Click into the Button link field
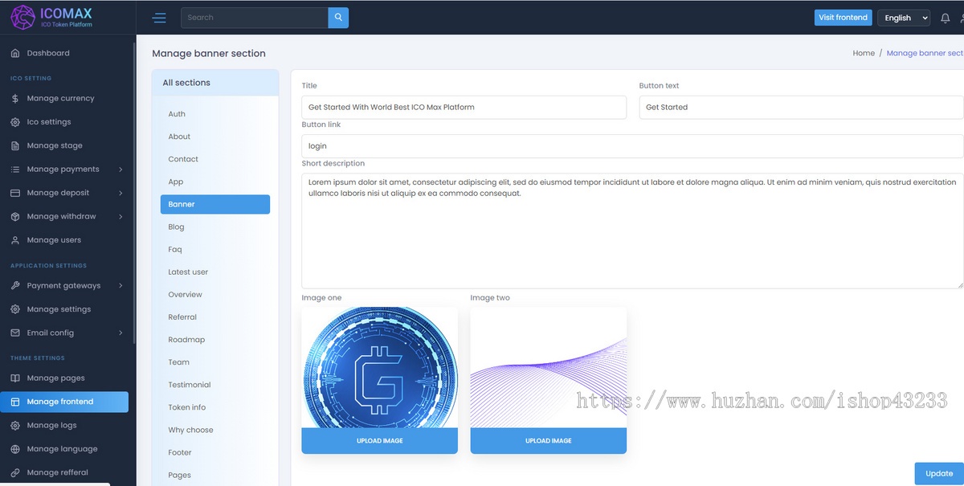Image resolution: width=964 pixels, height=486 pixels. pos(632,146)
